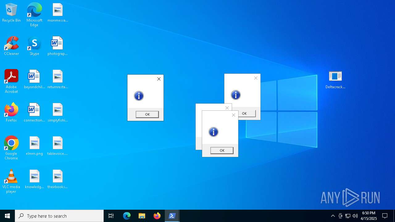This screenshot has width=395, height=222.
Task: Select the theirbooks... image file icon
Action: tap(58, 179)
